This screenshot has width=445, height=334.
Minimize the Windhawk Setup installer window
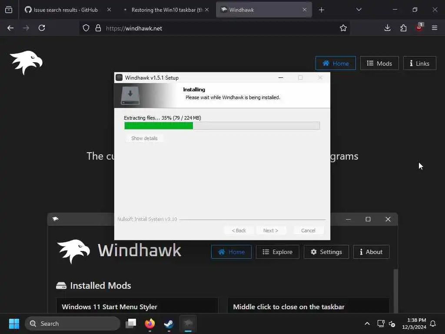pos(281,77)
